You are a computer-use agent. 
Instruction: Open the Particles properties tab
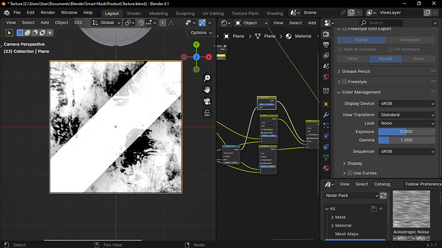(x=326, y=126)
